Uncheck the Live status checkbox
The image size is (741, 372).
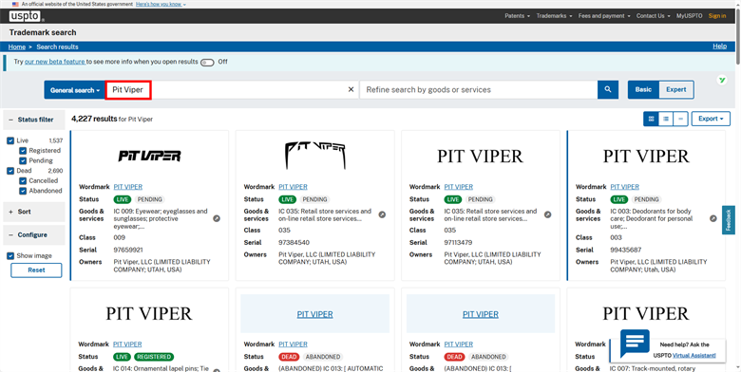click(10, 140)
